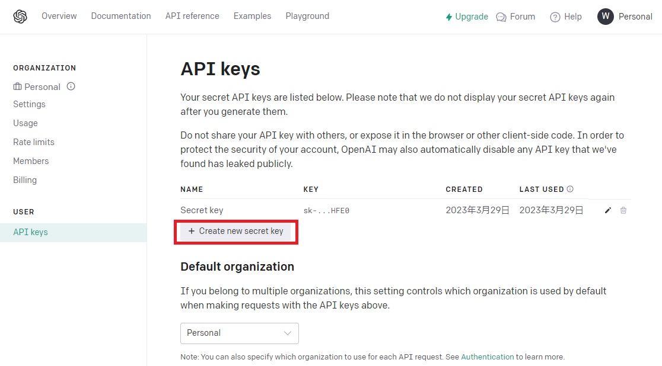The height and width of the screenshot is (366, 662).
Task: Select the API keys sidebar entry
Action: (x=30, y=232)
